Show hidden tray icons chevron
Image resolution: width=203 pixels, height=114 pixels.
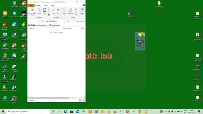point(166,111)
